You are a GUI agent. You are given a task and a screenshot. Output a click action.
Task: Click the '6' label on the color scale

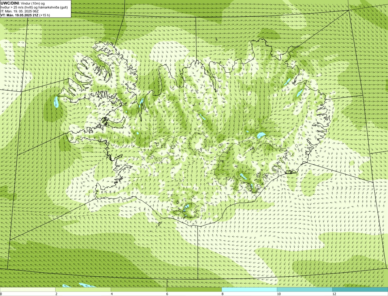pos(167,294)
